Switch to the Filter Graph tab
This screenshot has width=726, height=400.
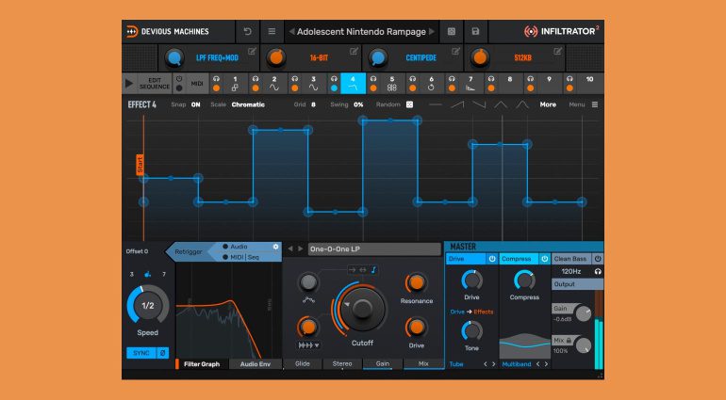(202, 364)
